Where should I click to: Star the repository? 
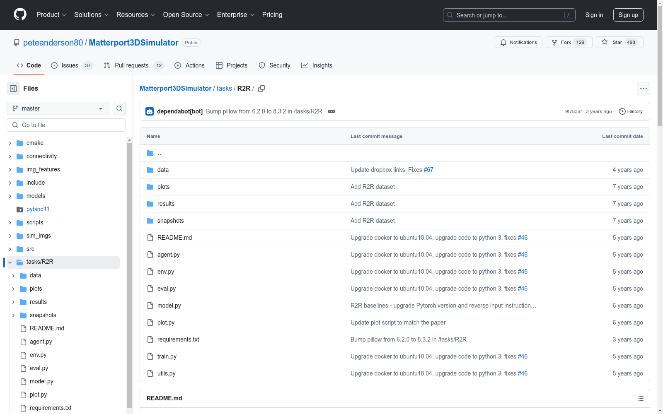point(619,42)
